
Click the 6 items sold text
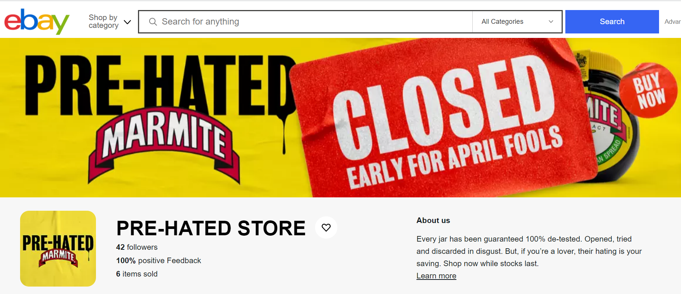[x=137, y=274]
